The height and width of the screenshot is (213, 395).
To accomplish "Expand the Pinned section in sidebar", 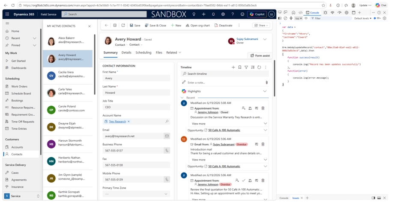I will coord(35,45).
